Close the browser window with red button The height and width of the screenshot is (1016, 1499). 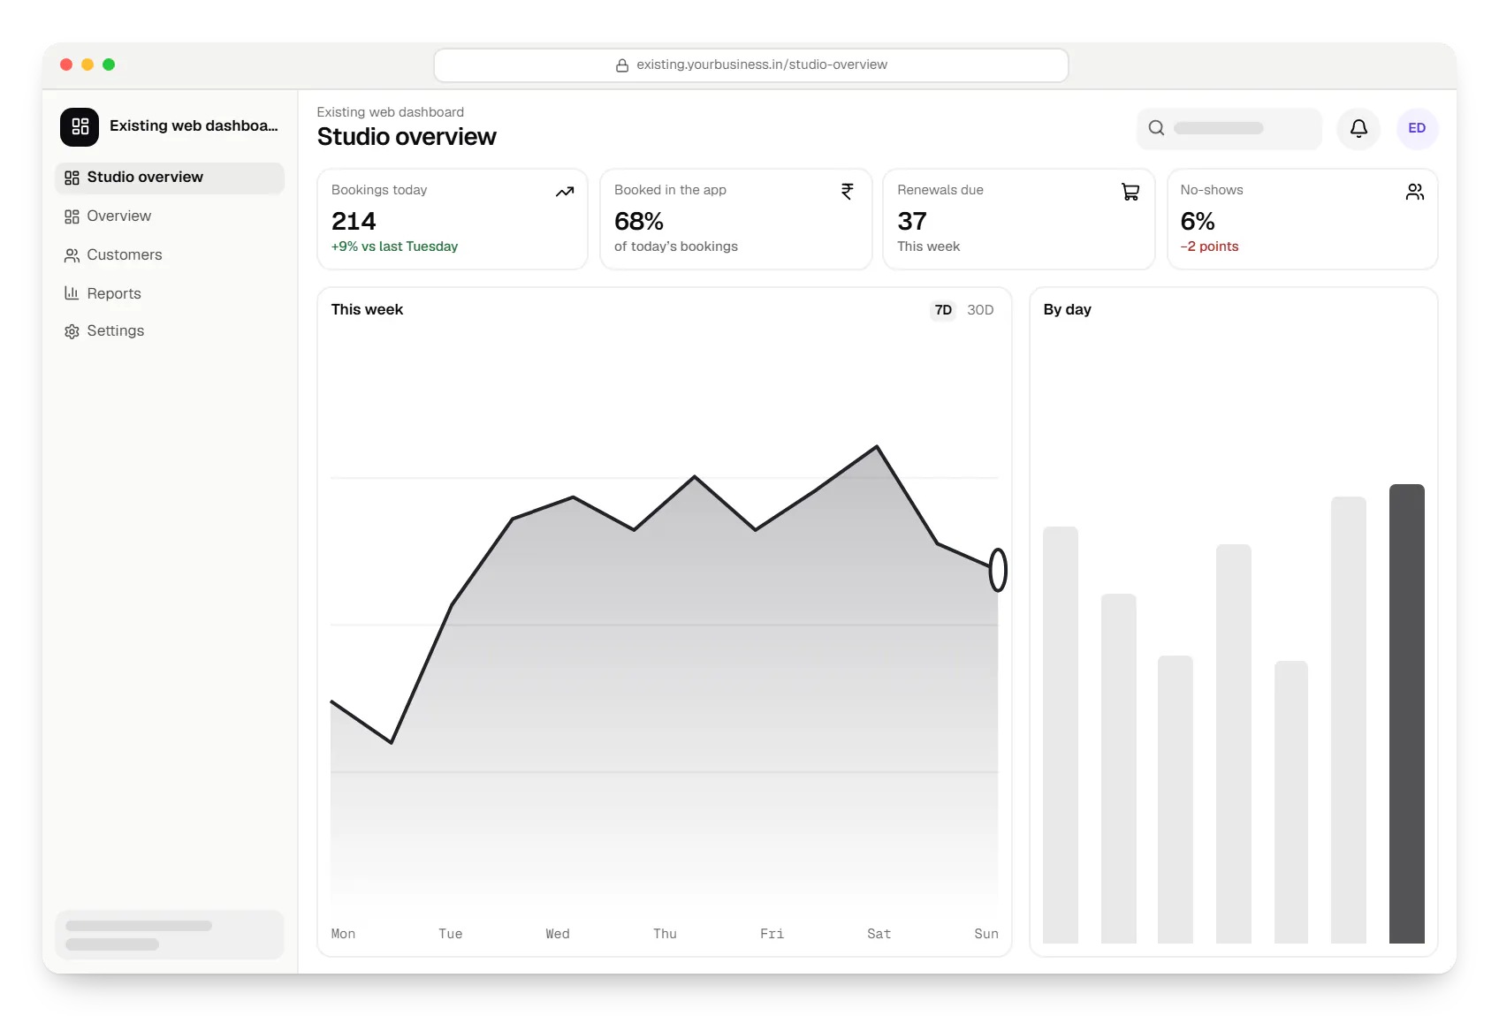(x=66, y=64)
